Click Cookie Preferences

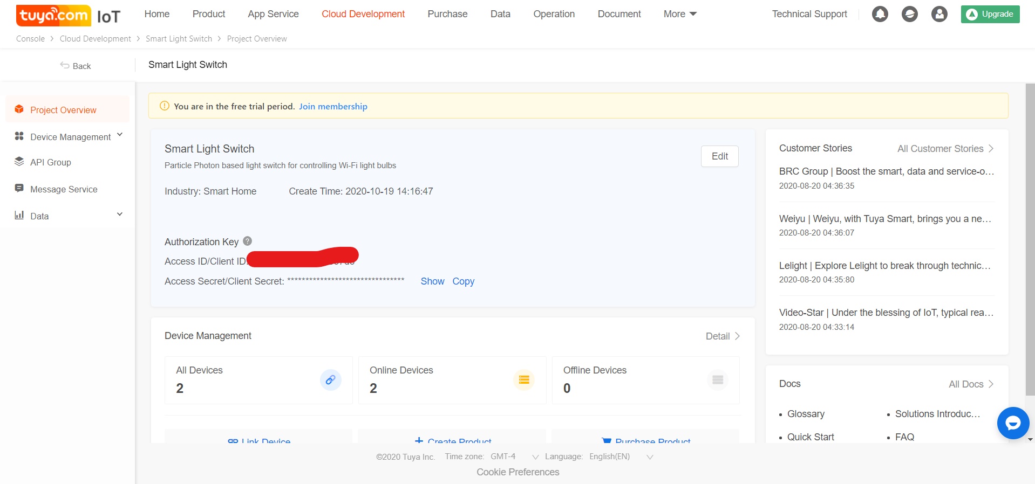pos(517,472)
